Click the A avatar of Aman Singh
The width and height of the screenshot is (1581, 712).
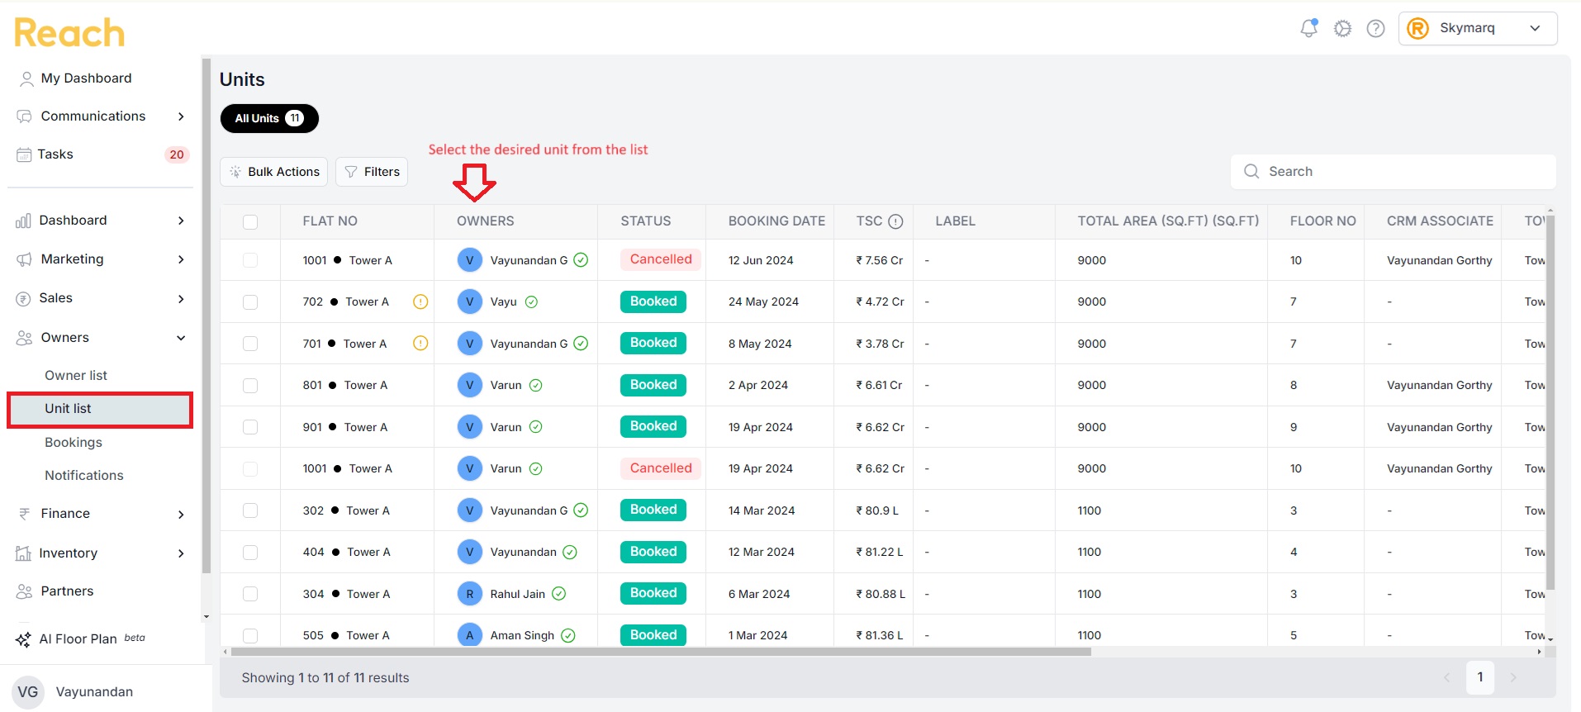(x=470, y=635)
